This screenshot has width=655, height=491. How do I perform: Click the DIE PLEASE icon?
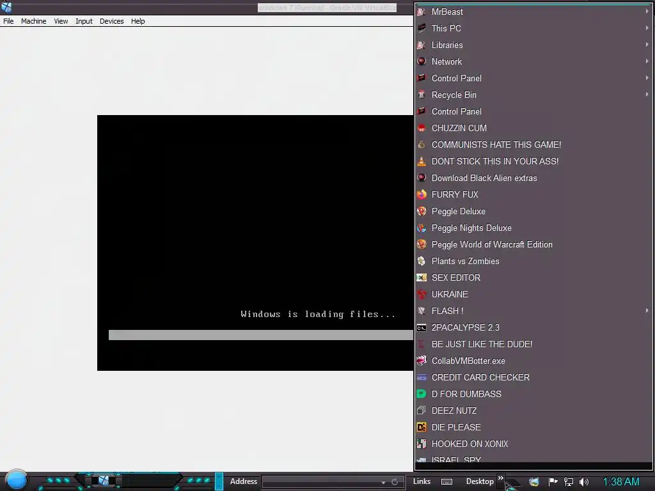pyautogui.click(x=422, y=427)
